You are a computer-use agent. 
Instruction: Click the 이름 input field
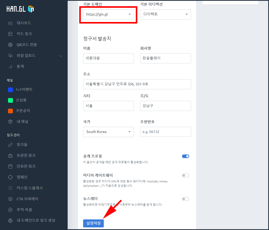click(108, 58)
